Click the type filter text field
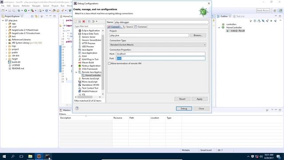Image resolution: width=284 pixels, height=160 pixels. pos(89,26)
